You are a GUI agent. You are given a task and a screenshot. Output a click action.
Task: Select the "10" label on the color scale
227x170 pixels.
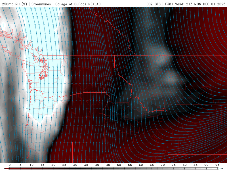[x=31, y=165]
